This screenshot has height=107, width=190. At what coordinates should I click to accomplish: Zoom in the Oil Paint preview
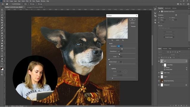click(123, 40)
